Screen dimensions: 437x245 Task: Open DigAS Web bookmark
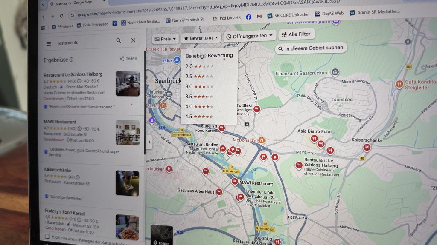pos(329,13)
